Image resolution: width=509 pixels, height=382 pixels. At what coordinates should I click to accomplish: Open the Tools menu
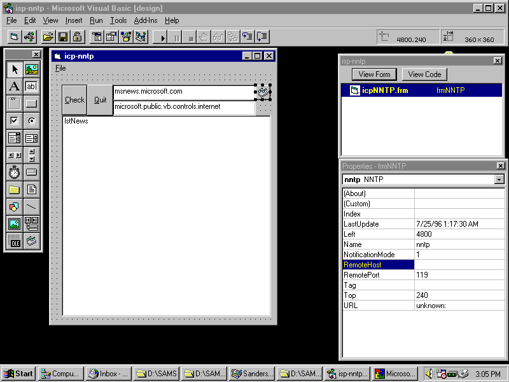[118, 20]
